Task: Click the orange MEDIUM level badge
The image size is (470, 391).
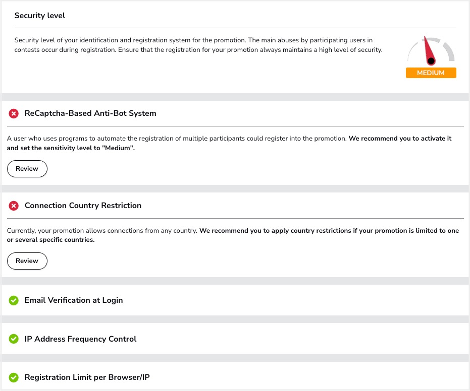Action: tap(431, 73)
